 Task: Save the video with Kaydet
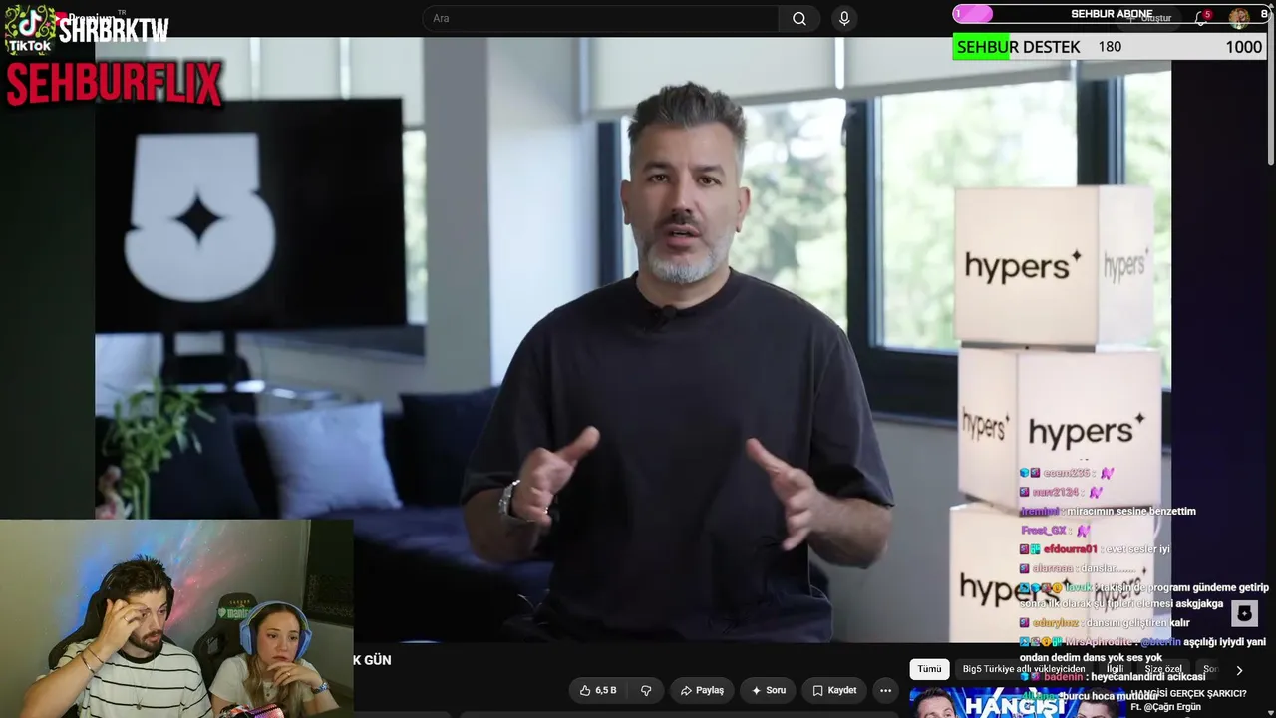(834, 690)
